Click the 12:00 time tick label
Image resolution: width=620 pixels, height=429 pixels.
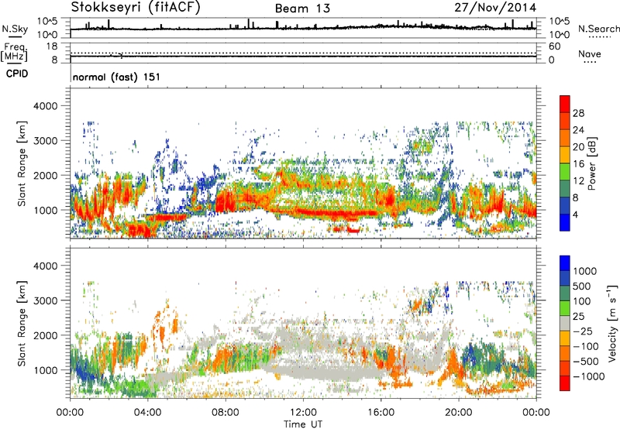coord(303,413)
